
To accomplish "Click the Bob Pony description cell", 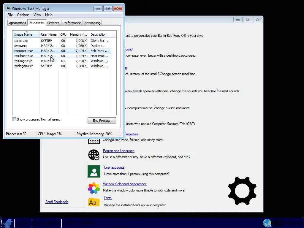I will (99, 51).
